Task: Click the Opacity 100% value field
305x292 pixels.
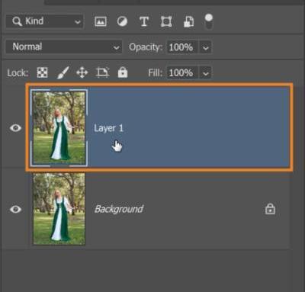Action: point(181,47)
